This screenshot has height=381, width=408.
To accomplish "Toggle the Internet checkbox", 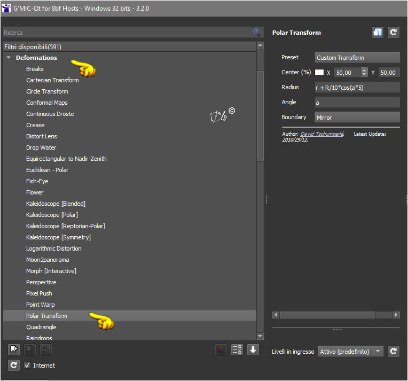I will pyautogui.click(x=27, y=365).
